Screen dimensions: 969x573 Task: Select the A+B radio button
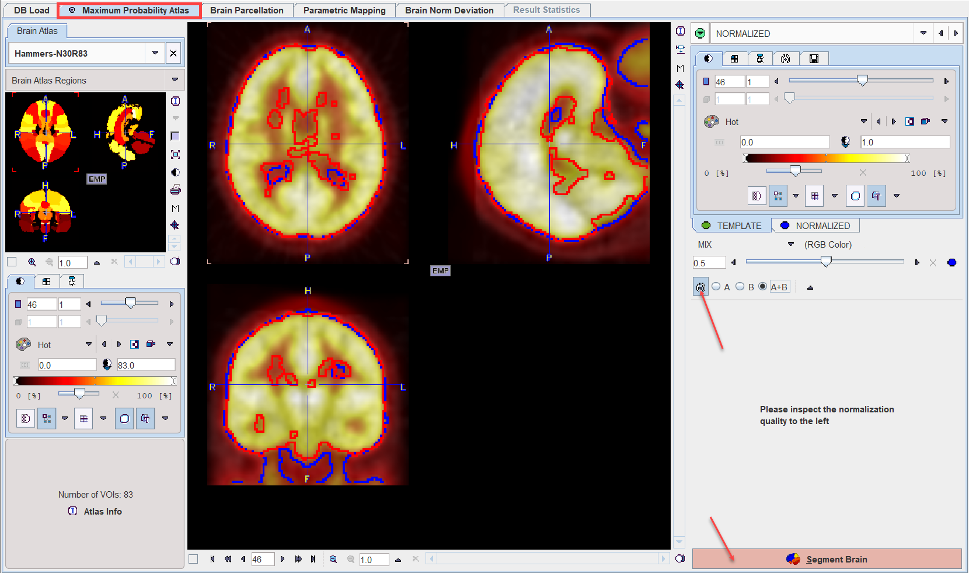[x=762, y=286]
